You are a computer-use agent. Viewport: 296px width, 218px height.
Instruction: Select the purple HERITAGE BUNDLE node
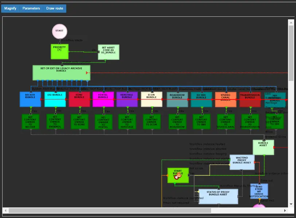127,99
